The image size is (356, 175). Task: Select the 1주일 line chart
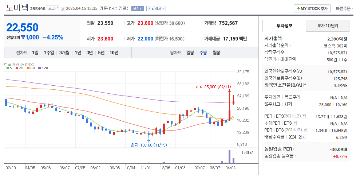pos(48,53)
